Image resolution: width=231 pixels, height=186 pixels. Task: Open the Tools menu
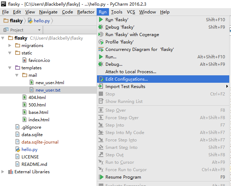116,12
